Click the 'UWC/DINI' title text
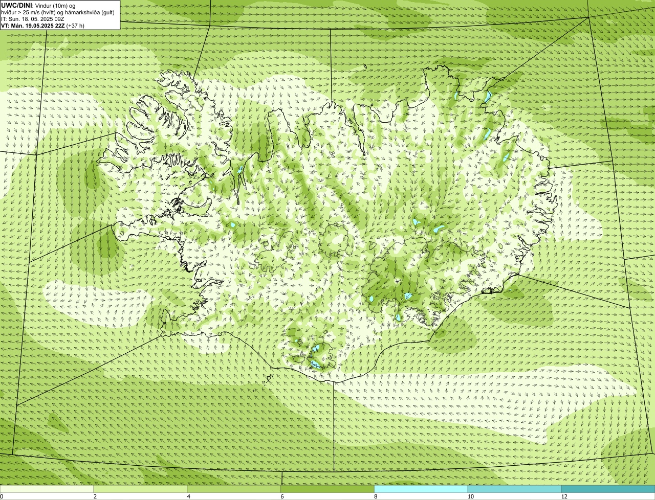This screenshot has width=655, height=500. tap(17, 5)
